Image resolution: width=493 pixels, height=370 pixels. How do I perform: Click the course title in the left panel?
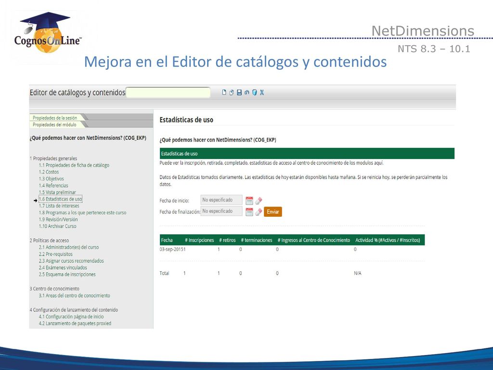(x=88, y=138)
